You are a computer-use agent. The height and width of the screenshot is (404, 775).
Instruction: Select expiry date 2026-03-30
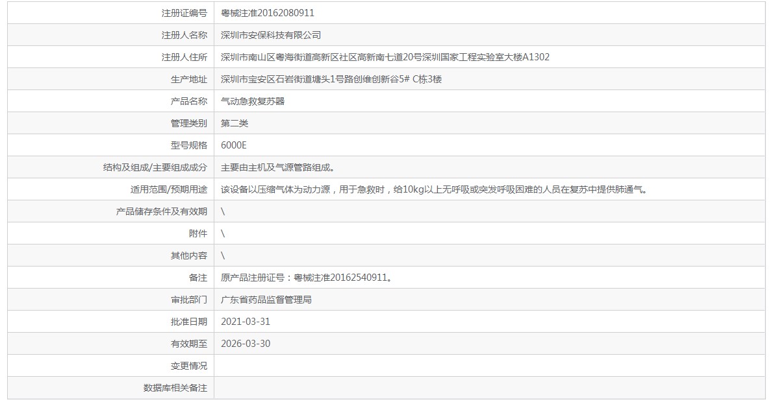pos(246,344)
